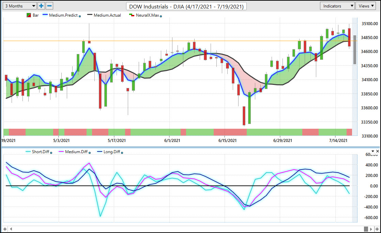Click the 33350.00 price axis label
381x233 pixels.
coord(369,122)
